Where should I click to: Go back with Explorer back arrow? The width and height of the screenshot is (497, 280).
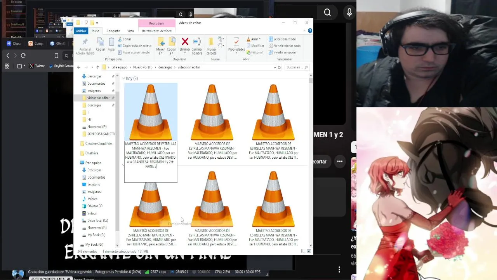point(79,67)
